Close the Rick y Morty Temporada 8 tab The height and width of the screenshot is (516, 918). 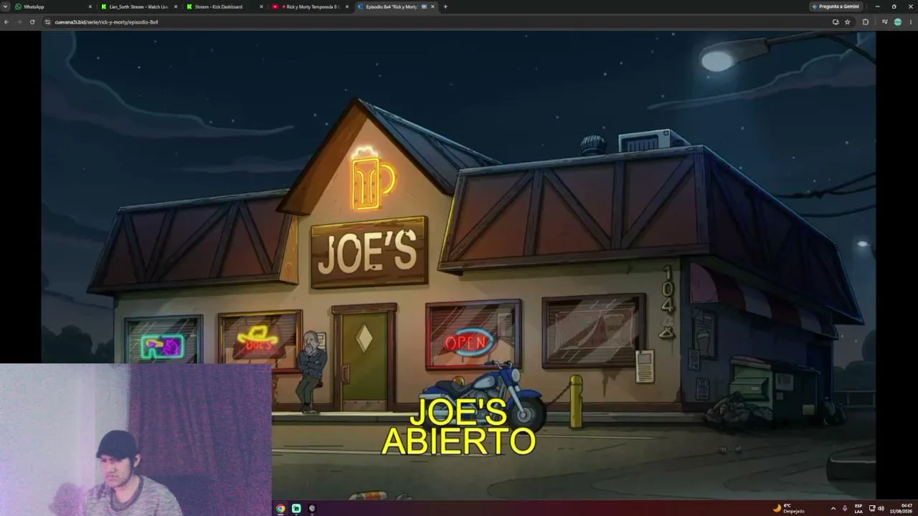click(x=347, y=6)
